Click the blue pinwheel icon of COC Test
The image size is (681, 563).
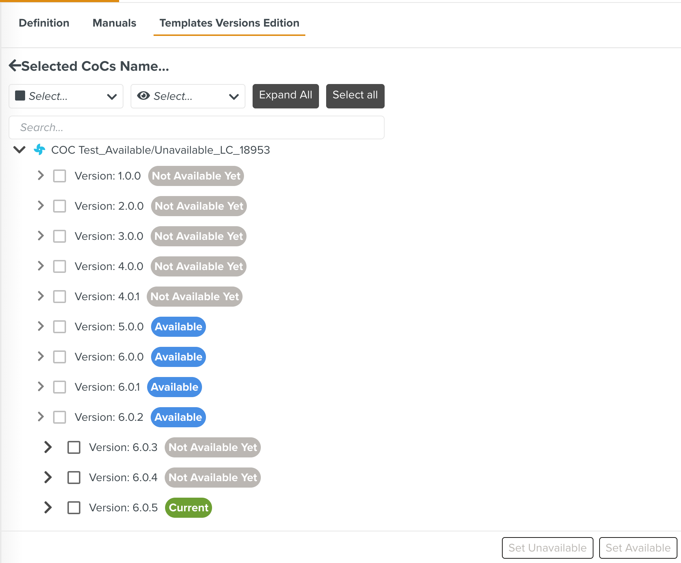tap(39, 150)
